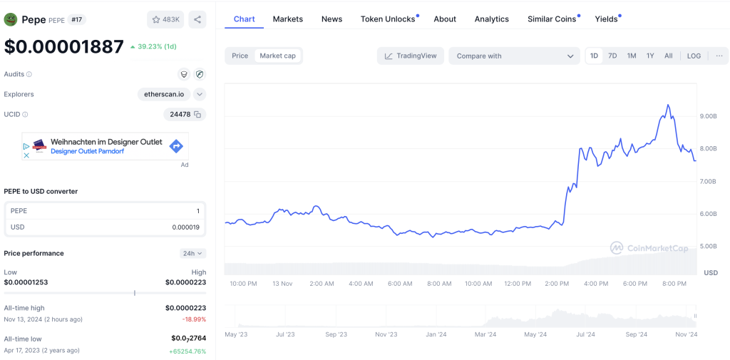Viewport: 730px width, 360px height.
Task: Click the AdChoices triangle icon
Action: click(26, 146)
